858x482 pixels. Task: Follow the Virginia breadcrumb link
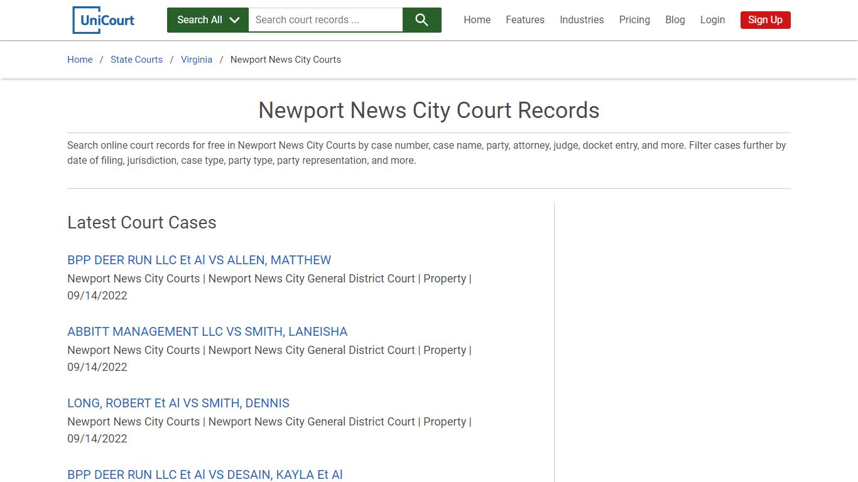(197, 60)
